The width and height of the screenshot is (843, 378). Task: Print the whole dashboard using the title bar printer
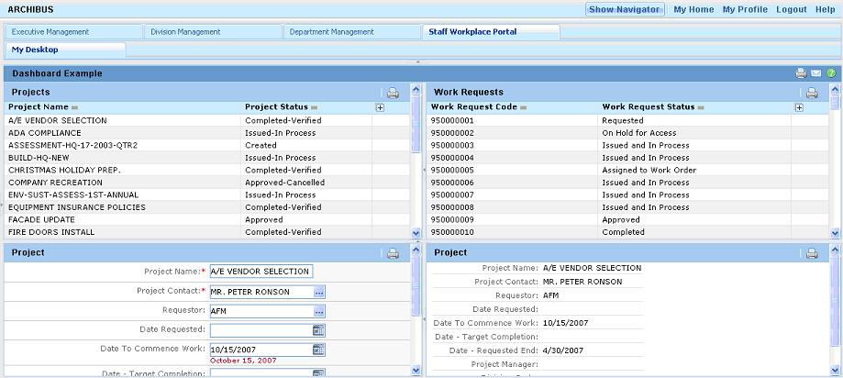pyautogui.click(x=801, y=73)
